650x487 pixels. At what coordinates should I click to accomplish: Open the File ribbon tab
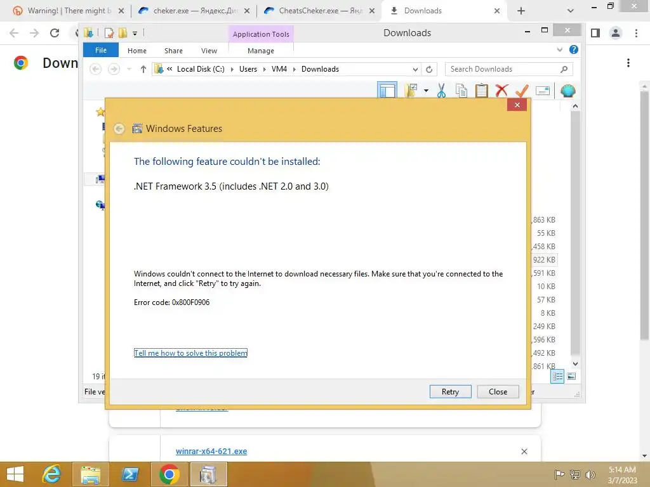(101, 50)
